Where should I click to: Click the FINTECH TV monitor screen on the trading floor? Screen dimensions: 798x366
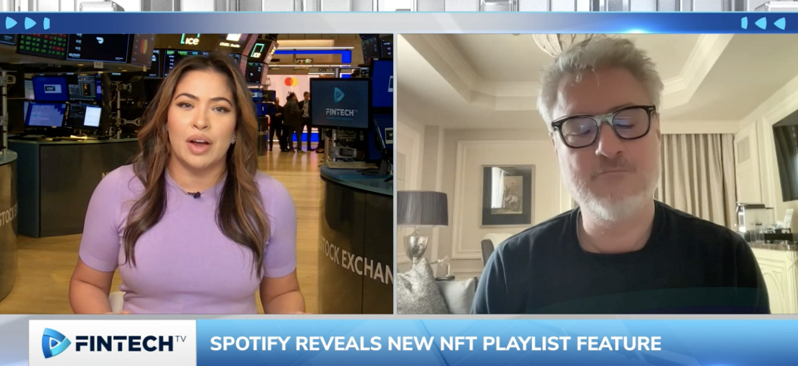click(340, 103)
